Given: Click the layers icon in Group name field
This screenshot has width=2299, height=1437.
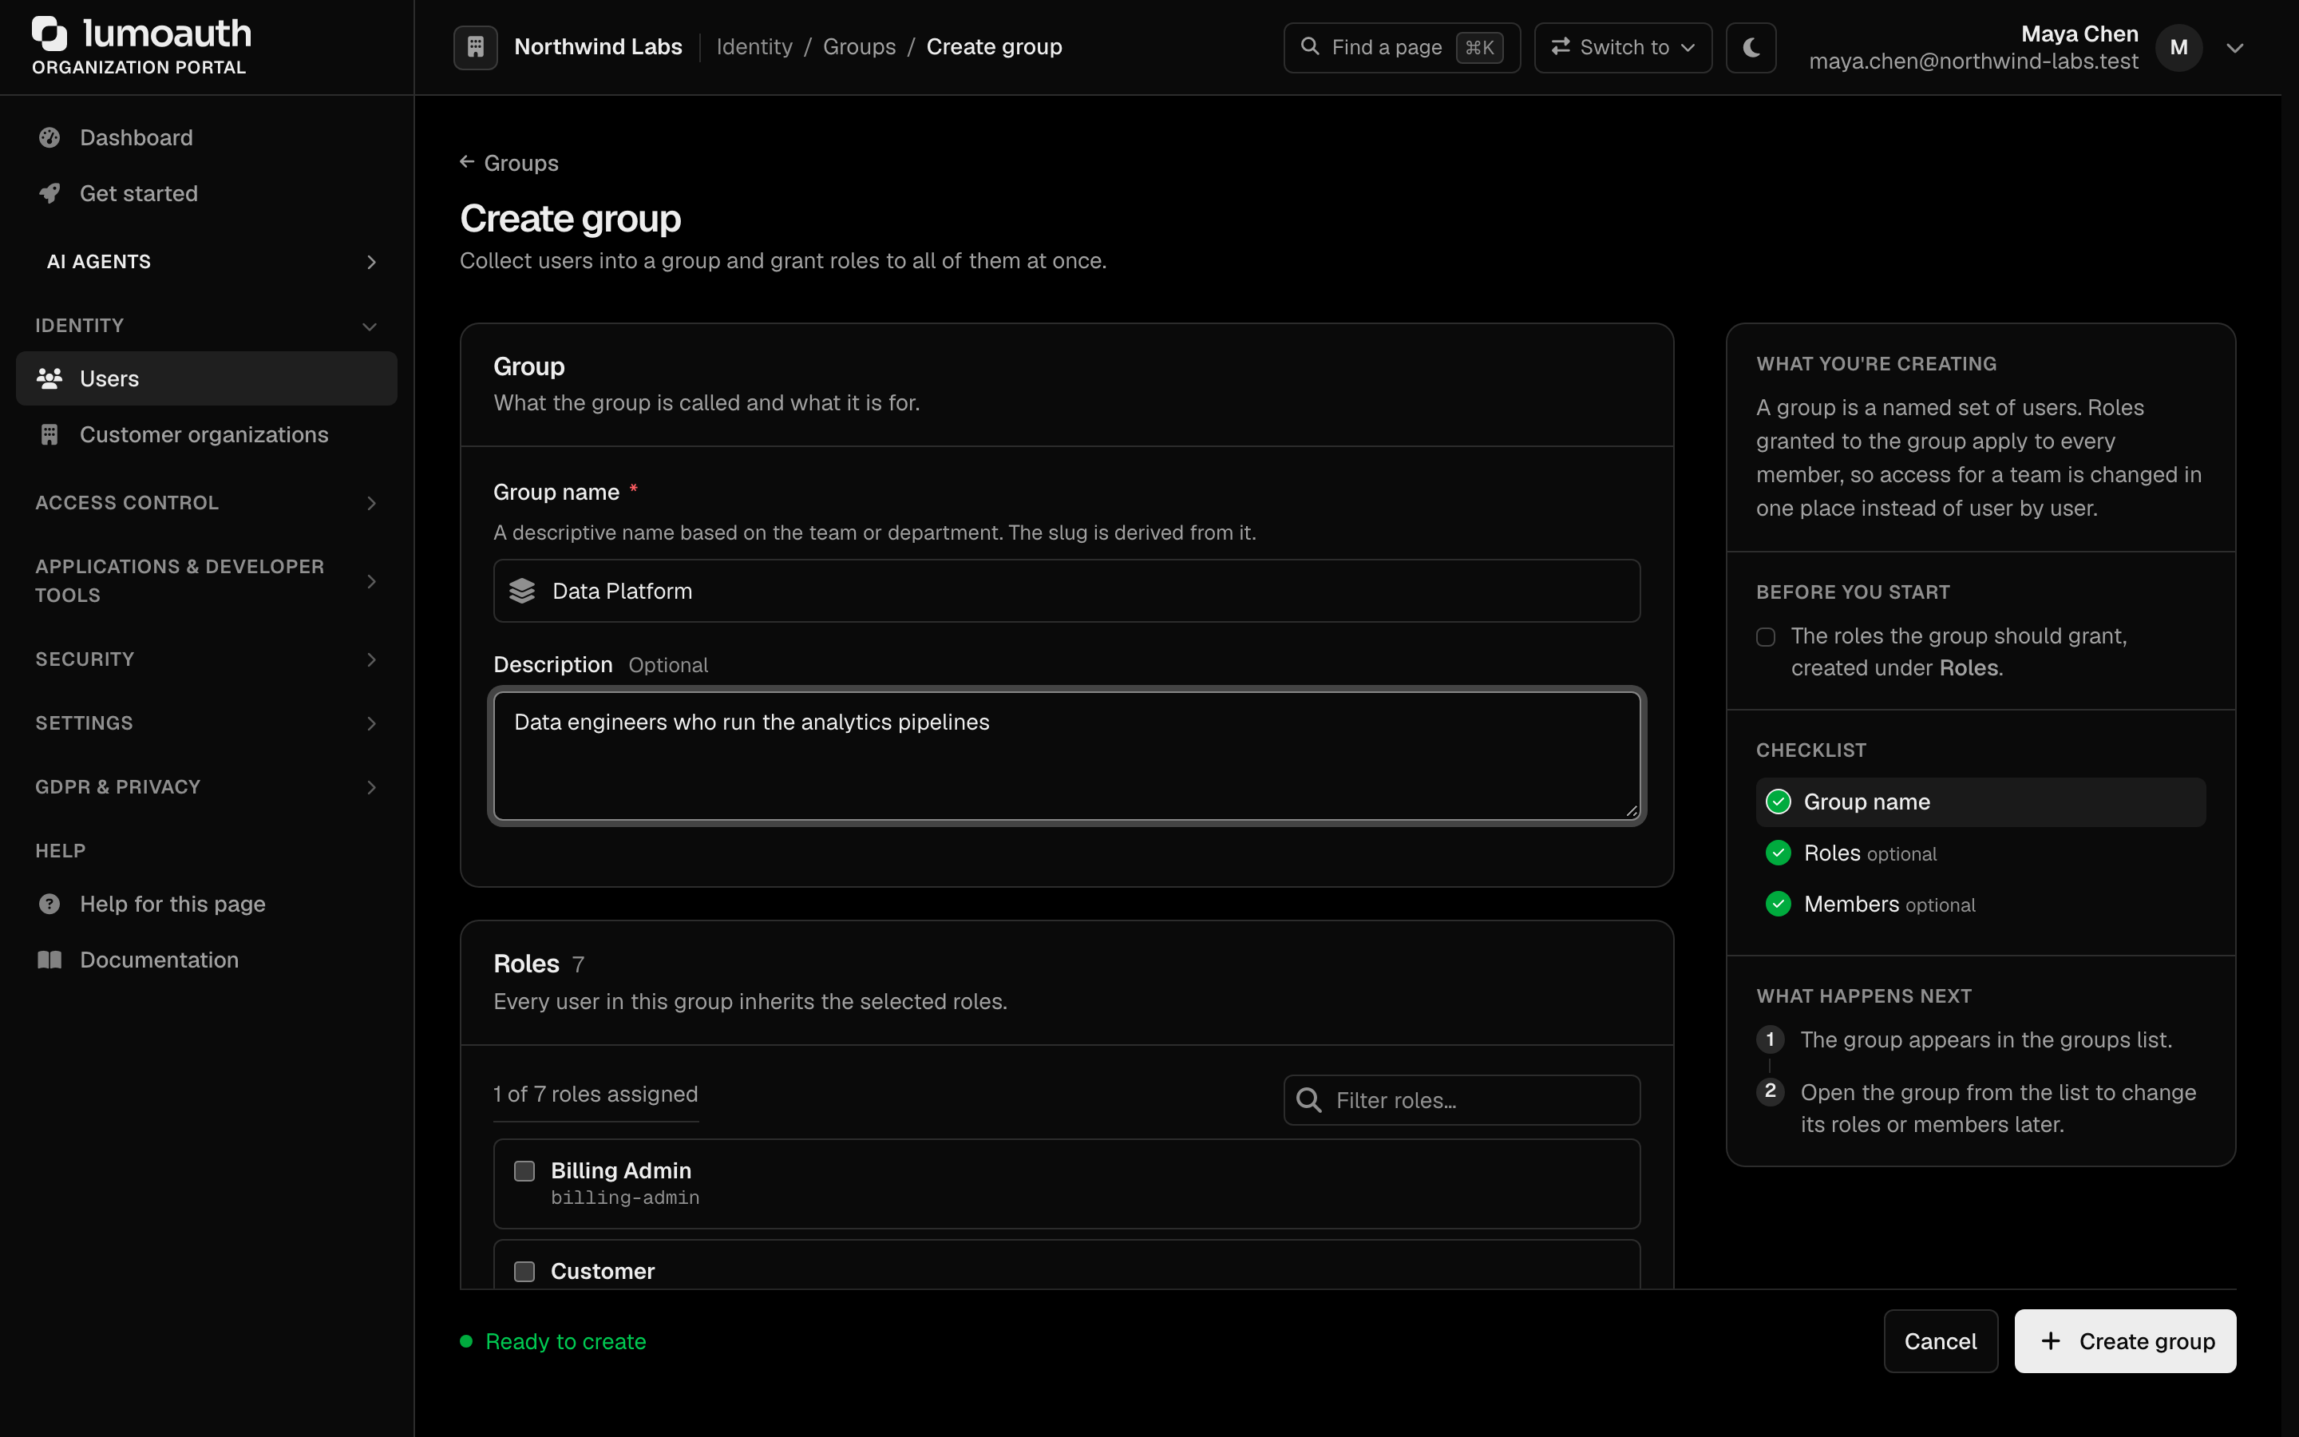Looking at the screenshot, I should pyautogui.click(x=521, y=591).
